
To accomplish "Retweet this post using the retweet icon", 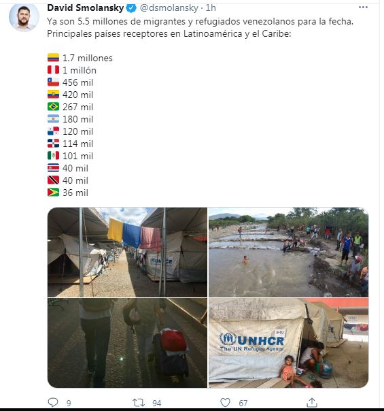I will pos(139,402).
